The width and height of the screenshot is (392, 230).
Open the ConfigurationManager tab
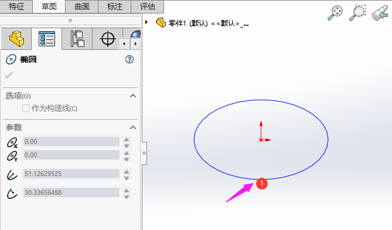coord(77,39)
